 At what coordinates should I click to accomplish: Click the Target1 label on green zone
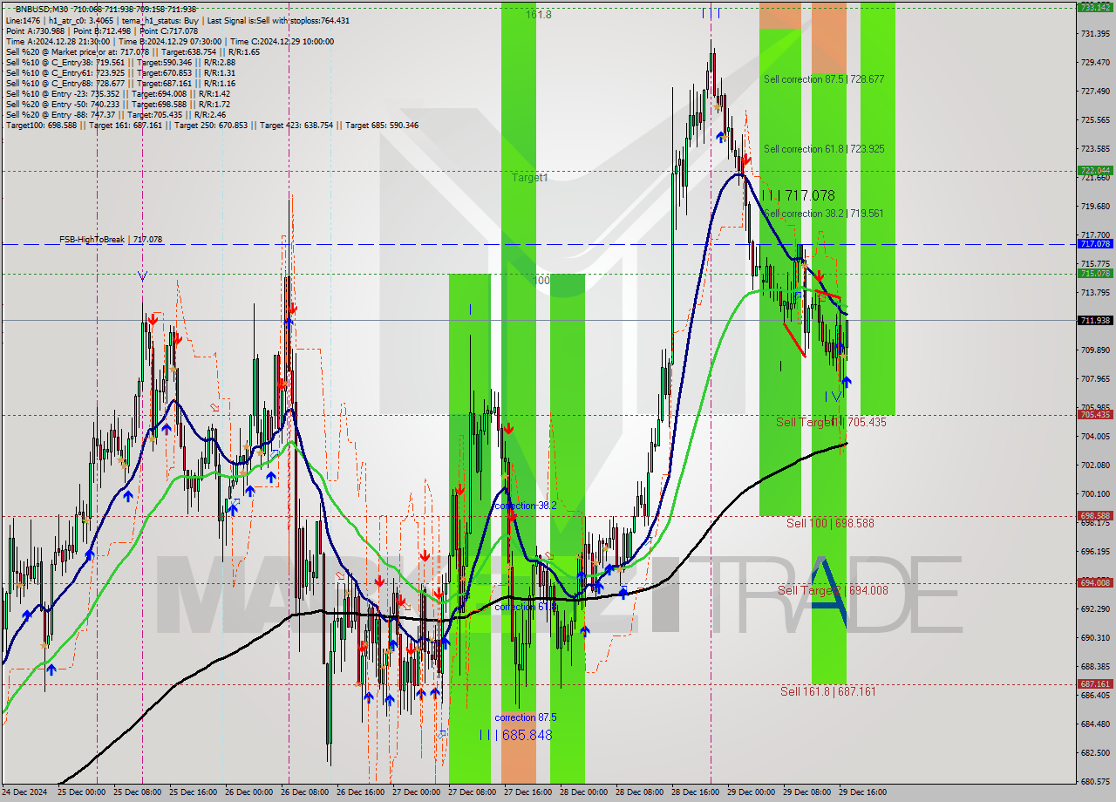(x=530, y=177)
